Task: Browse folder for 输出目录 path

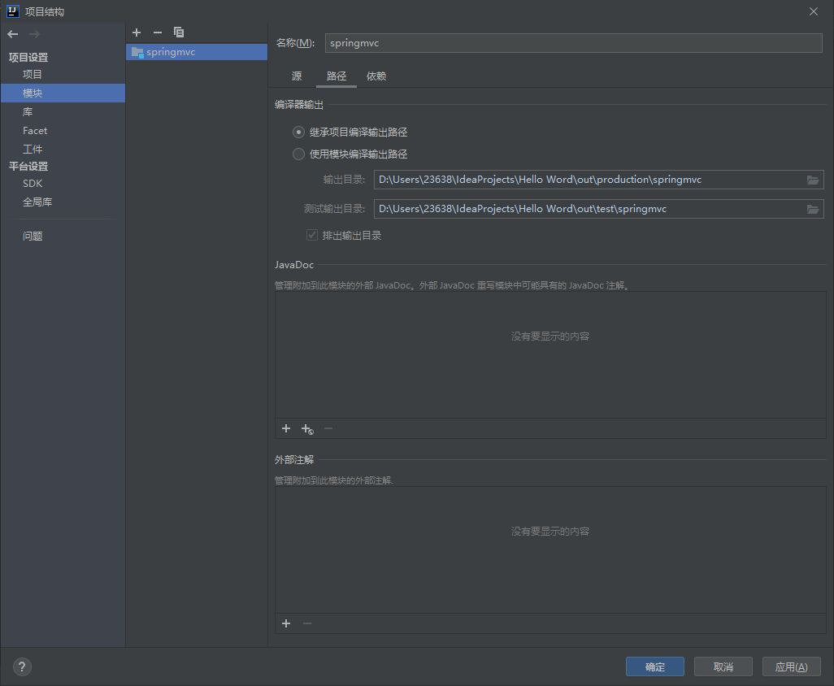Action: pyautogui.click(x=813, y=180)
